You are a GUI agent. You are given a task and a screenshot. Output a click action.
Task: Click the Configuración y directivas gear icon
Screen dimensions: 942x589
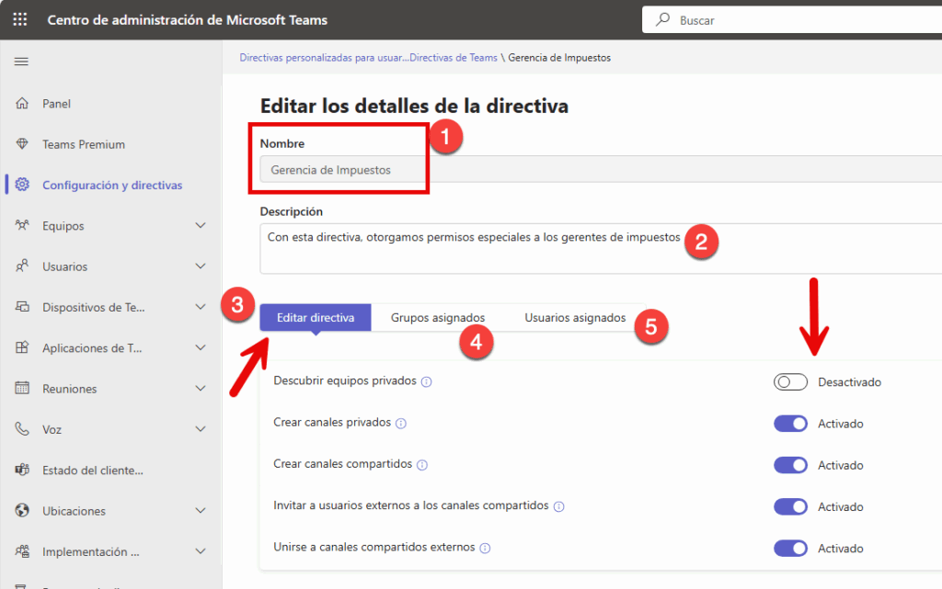point(22,185)
